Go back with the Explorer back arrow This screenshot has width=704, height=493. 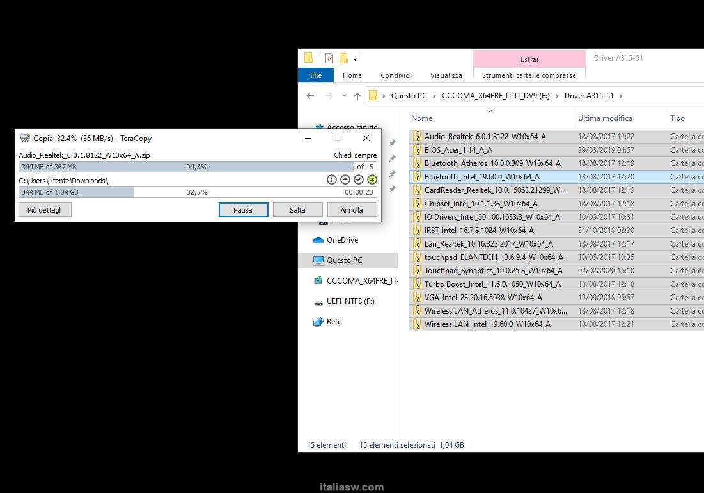click(310, 96)
